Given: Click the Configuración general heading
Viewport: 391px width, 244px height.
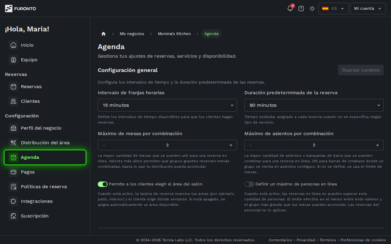Looking at the screenshot, I should [128, 70].
